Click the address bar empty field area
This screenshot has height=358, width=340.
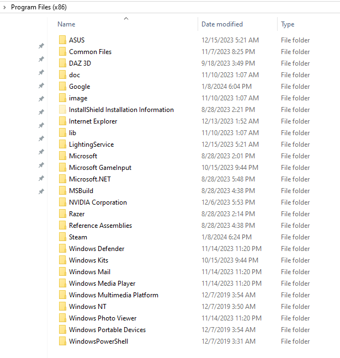[203, 7]
